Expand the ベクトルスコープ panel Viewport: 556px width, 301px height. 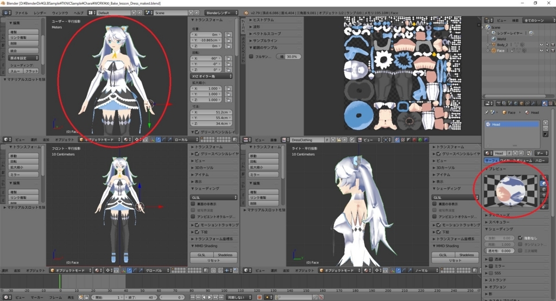266,34
